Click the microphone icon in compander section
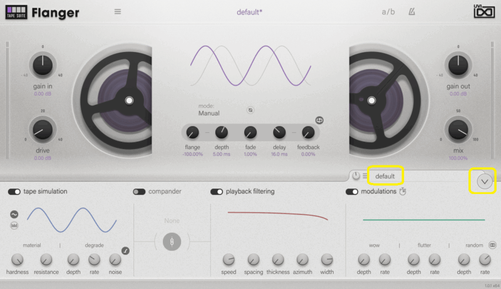 [172, 242]
